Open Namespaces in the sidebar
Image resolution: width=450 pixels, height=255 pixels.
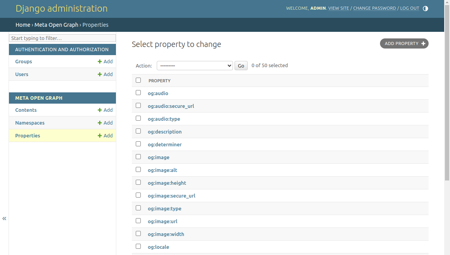click(30, 123)
